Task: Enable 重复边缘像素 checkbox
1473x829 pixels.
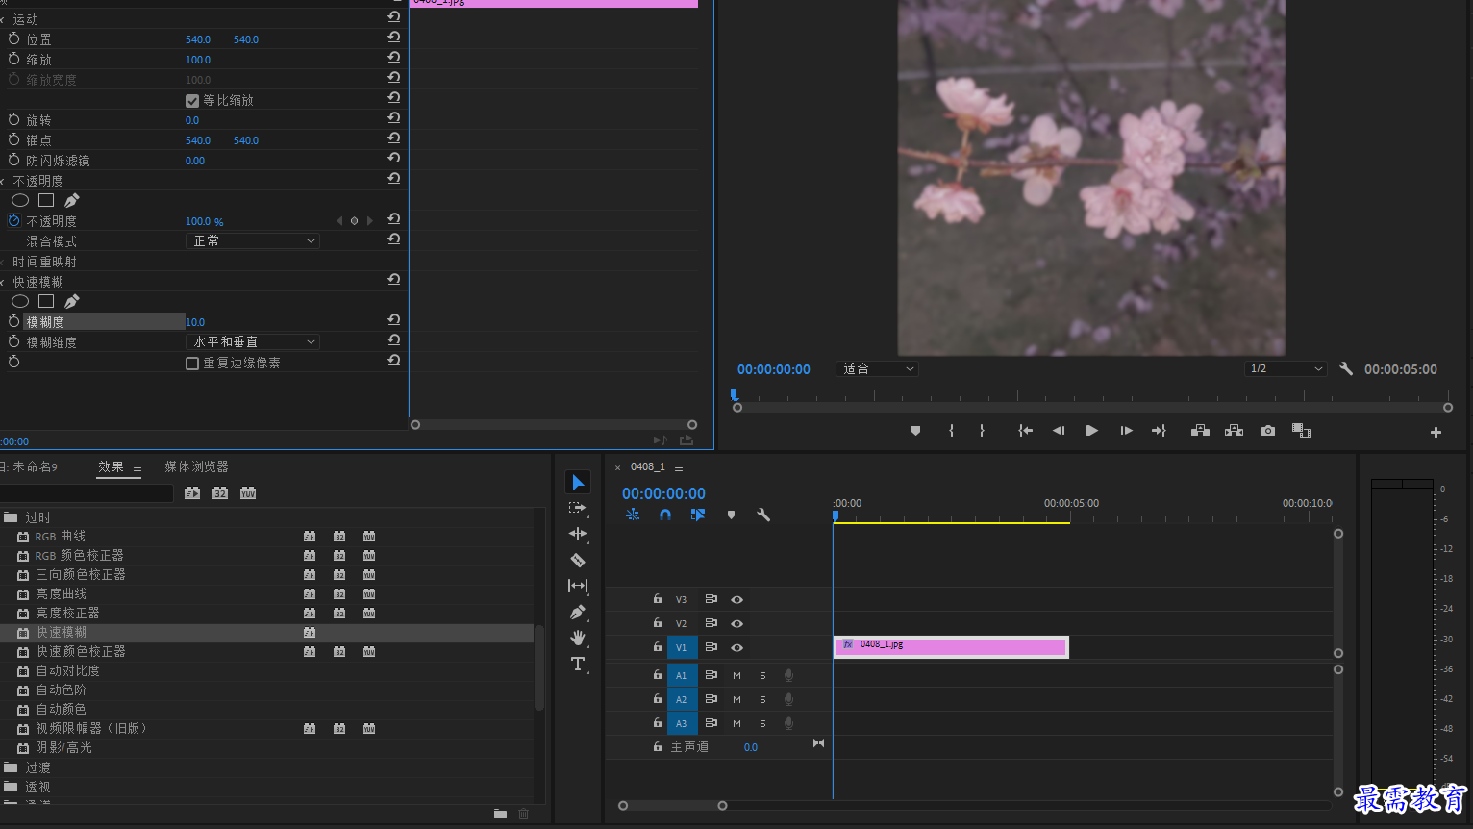Action: pyautogui.click(x=192, y=364)
